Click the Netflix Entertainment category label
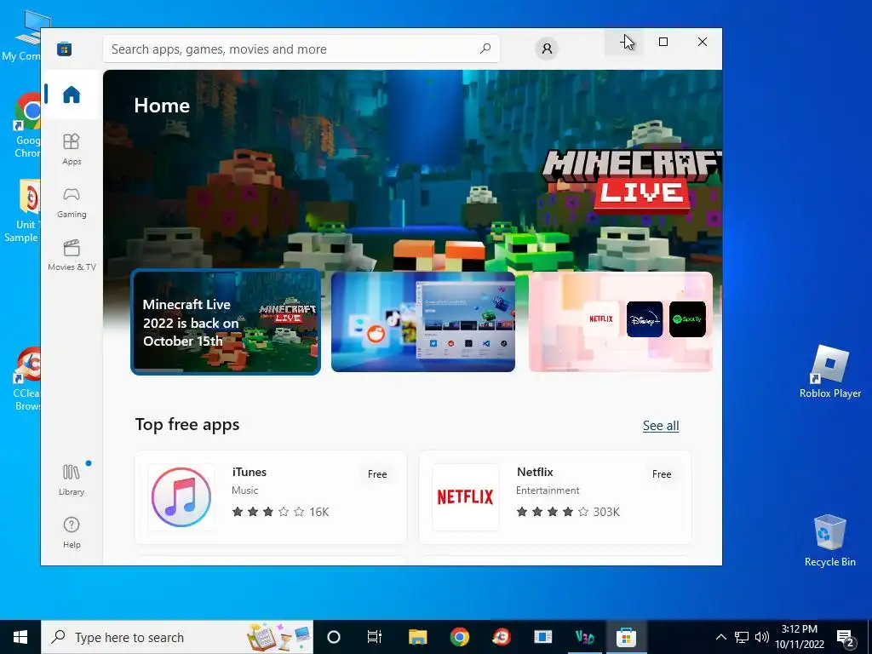 548,490
